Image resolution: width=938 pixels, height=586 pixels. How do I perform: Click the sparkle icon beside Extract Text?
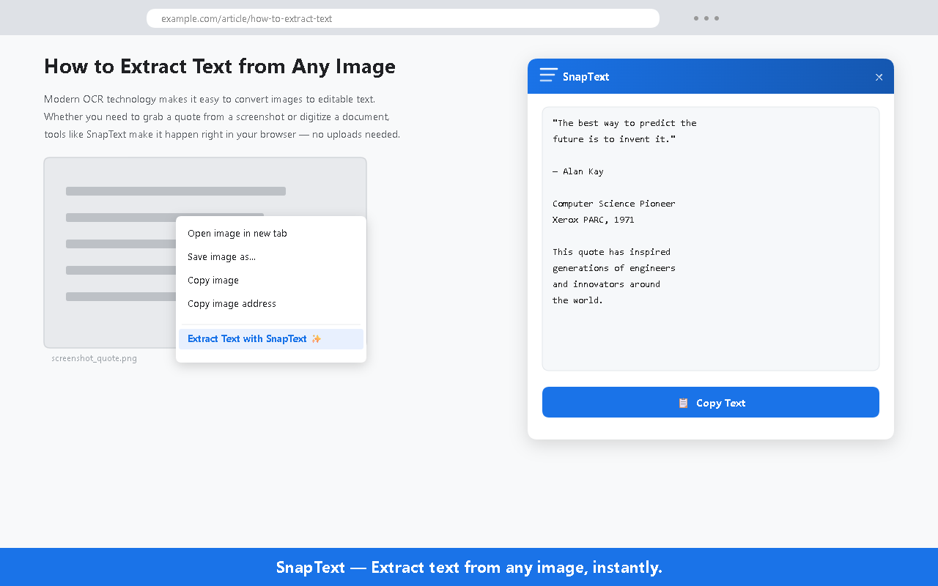316,338
